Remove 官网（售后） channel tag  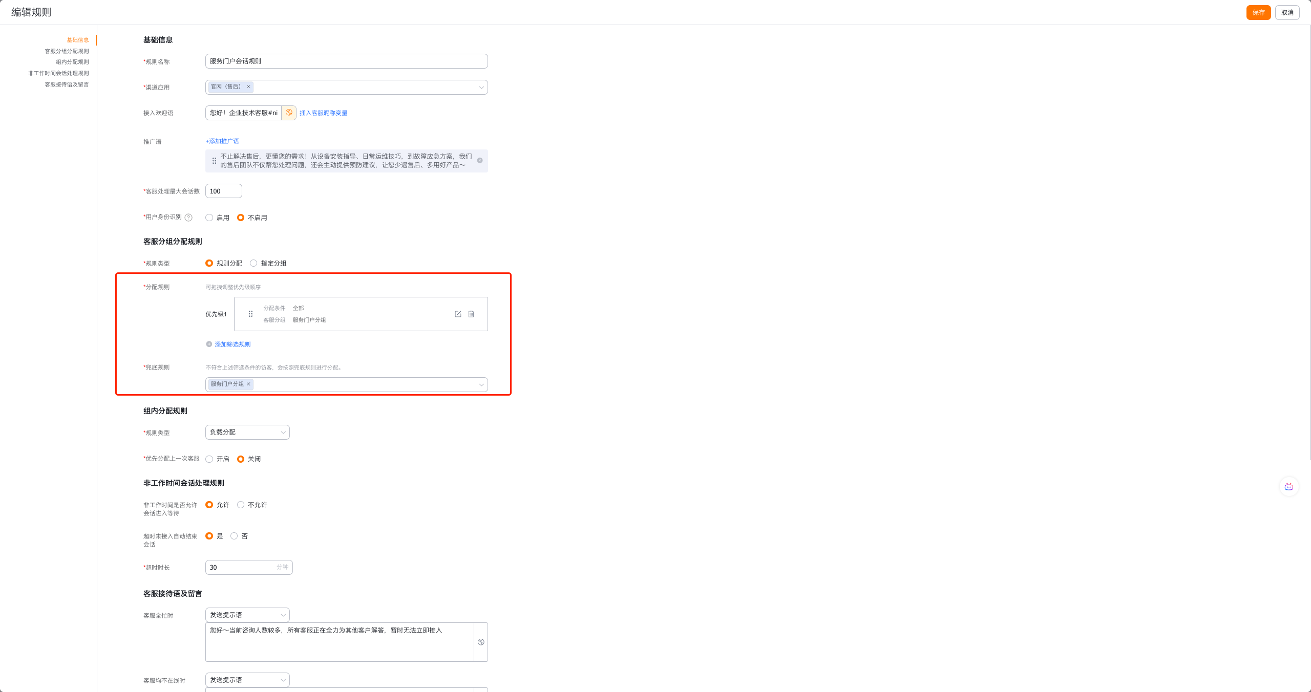(x=248, y=87)
